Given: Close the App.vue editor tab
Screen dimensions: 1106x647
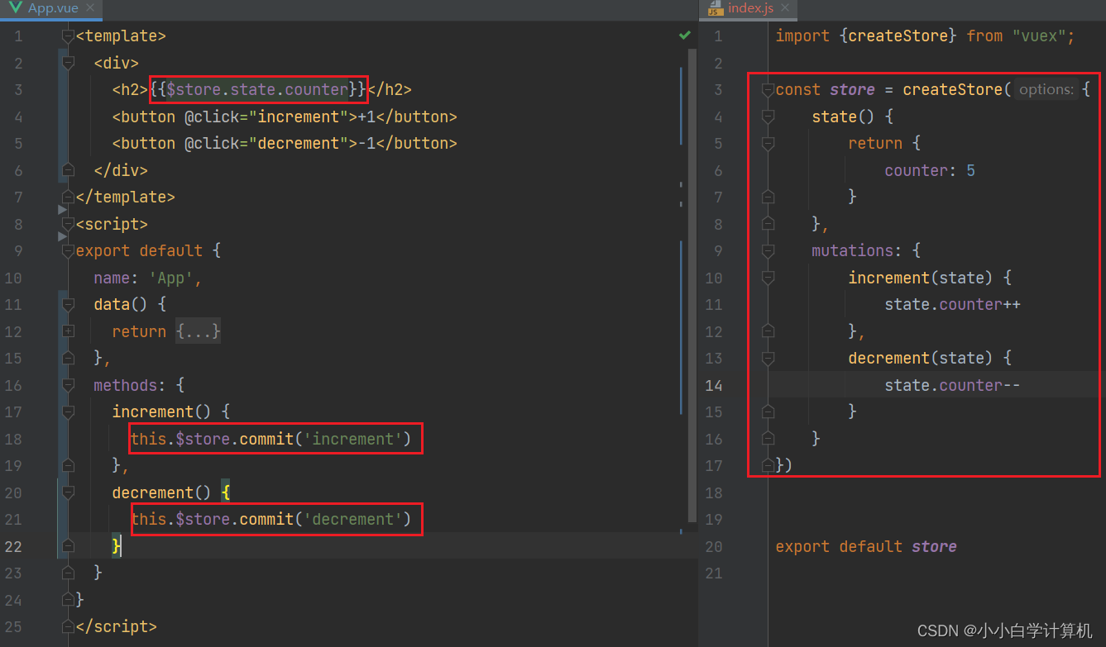Looking at the screenshot, I should 89,8.
